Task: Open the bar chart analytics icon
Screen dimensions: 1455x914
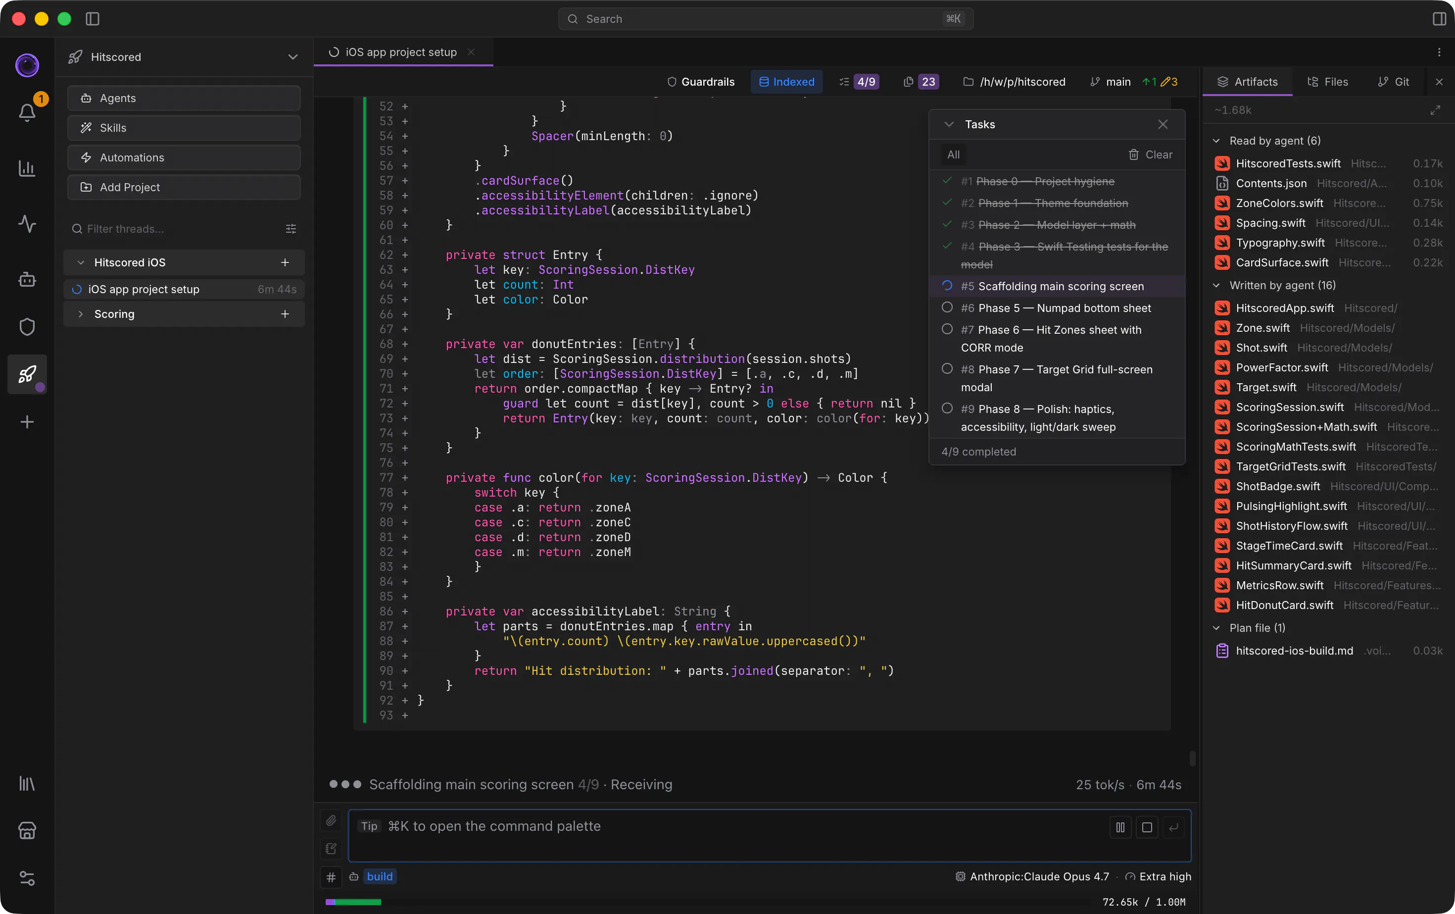Action: pyautogui.click(x=27, y=169)
